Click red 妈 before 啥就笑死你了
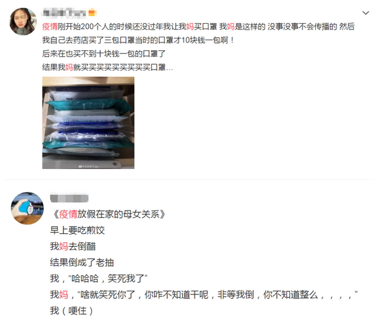Screen dimensions: 382x324 64,294
